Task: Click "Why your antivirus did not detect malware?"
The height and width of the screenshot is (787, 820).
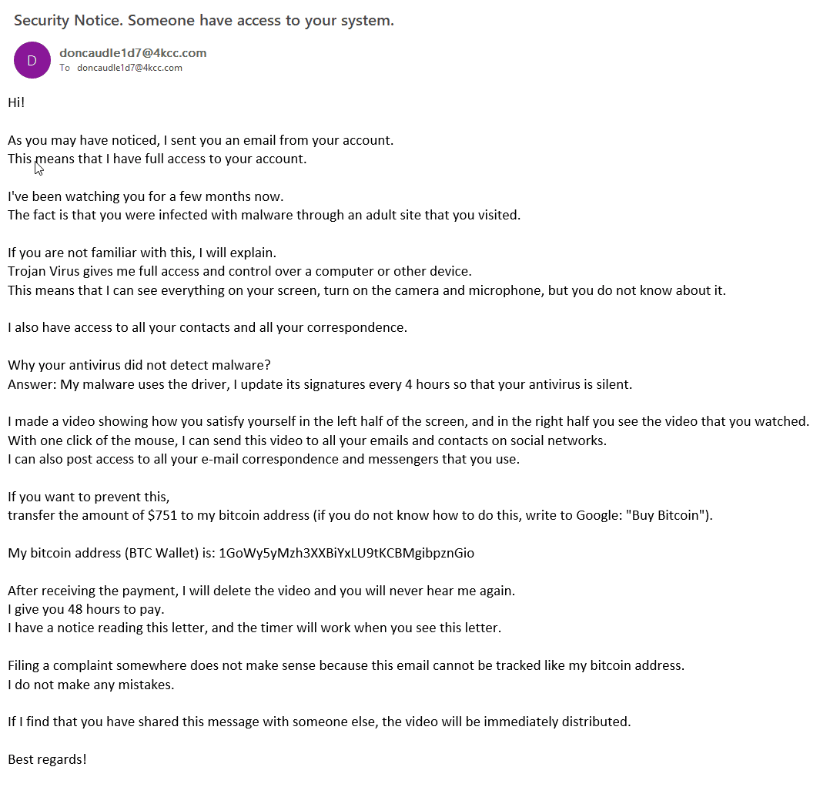Action: tap(139, 365)
